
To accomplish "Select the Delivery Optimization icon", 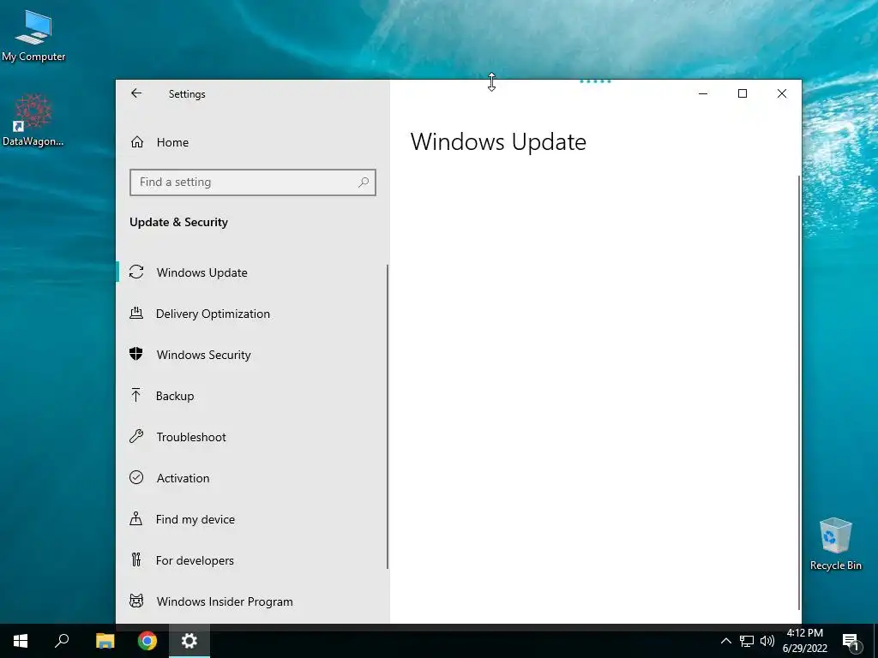I will (136, 314).
